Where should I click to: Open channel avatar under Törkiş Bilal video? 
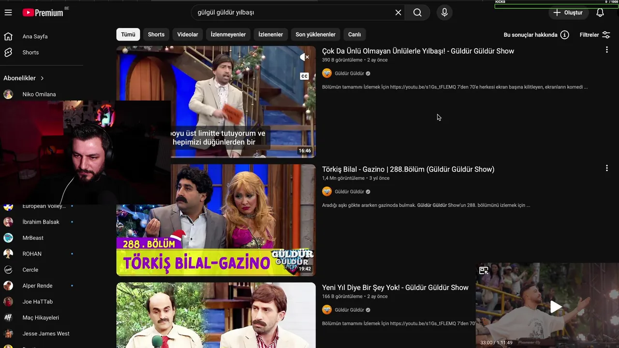tap(327, 191)
